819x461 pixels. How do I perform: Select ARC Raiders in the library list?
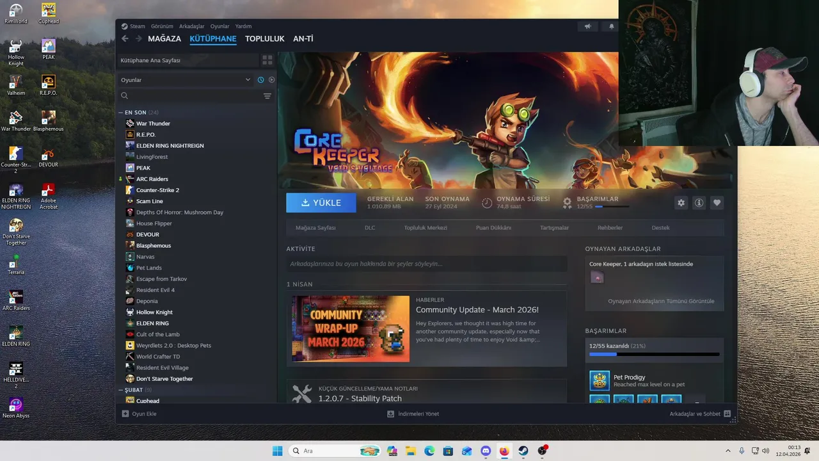coord(152,179)
